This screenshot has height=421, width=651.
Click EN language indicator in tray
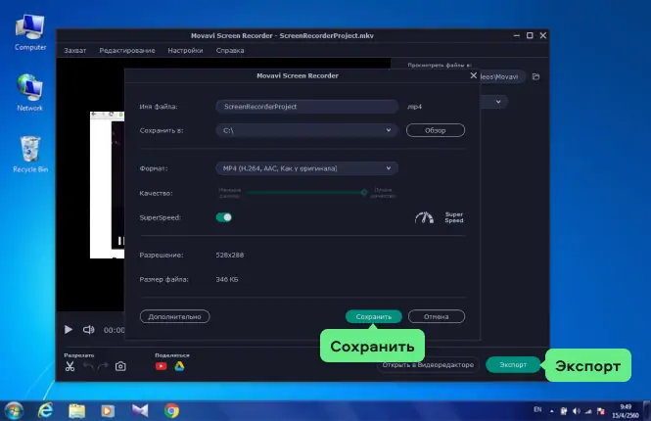click(x=537, y=410)
